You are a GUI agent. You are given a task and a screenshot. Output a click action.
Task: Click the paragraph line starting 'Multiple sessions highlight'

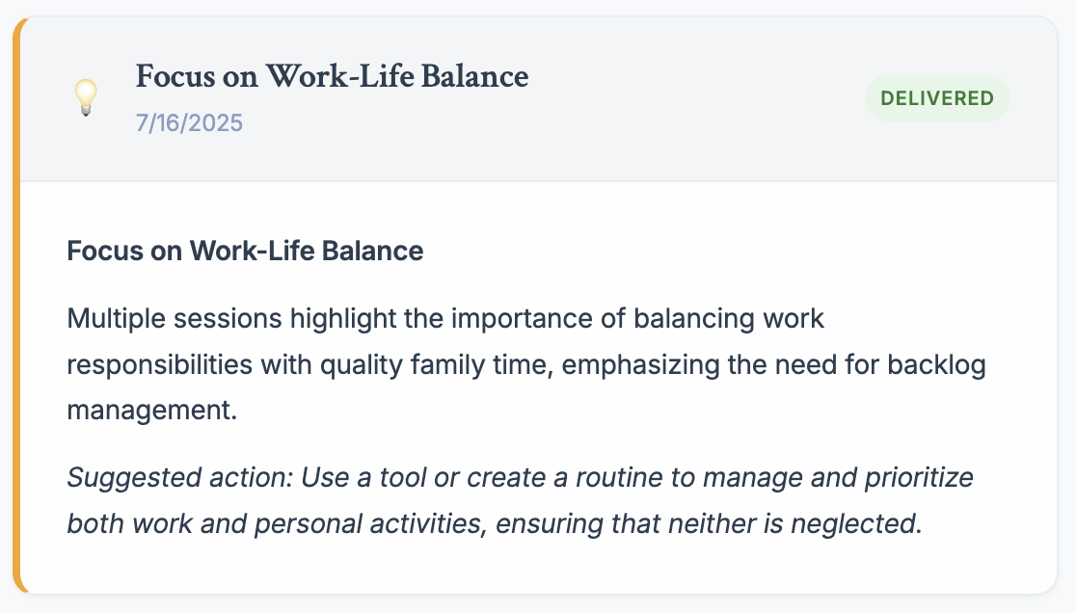point(445,319)
